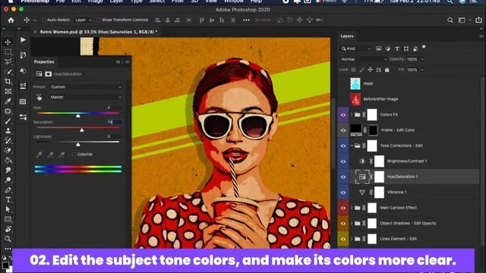The image size is (486, 273).
Task: Open the Normal blend mode dropdown
Action: tap(363, 59)
